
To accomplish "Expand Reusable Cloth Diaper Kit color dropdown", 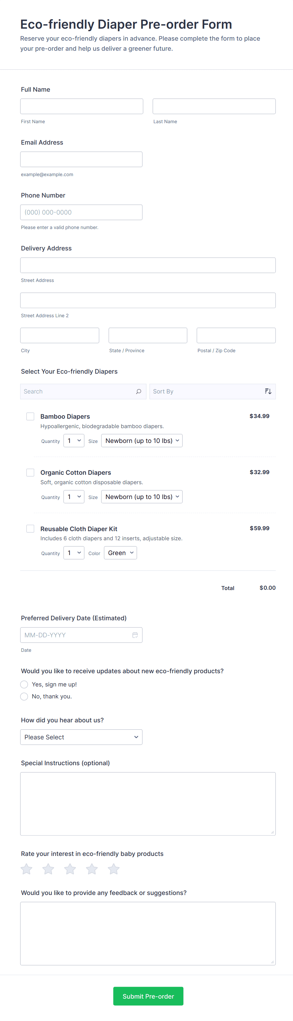I will 120,553.
